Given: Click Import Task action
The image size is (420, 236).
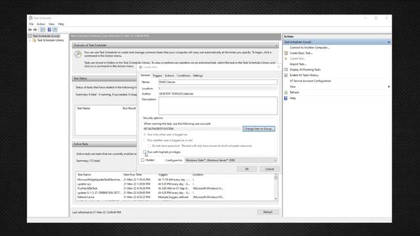Looking at the screenshot, I should click(x=298, y=64).
